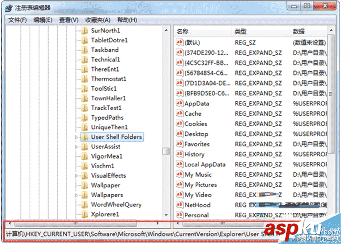Click the TypedPaths folder icon

coord(84,118)
